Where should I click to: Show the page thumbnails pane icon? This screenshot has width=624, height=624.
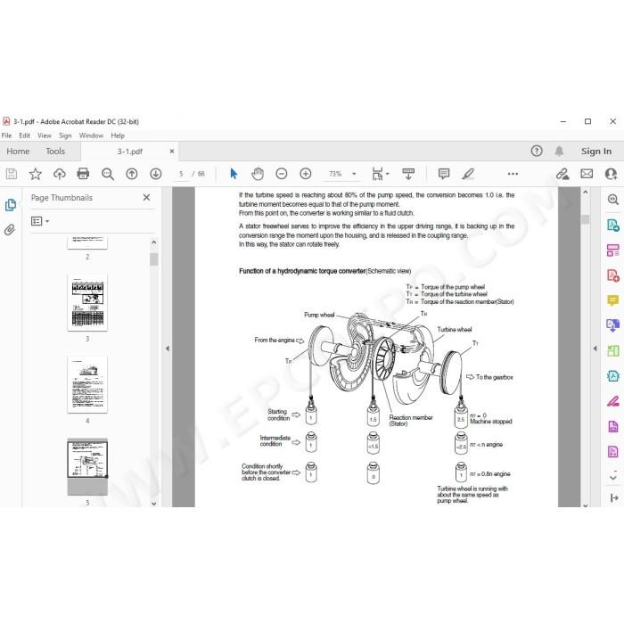tap(11, 205)
